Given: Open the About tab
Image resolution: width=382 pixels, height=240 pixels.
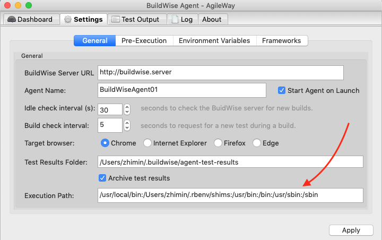Looking at the screenshot, I should 213,19.
